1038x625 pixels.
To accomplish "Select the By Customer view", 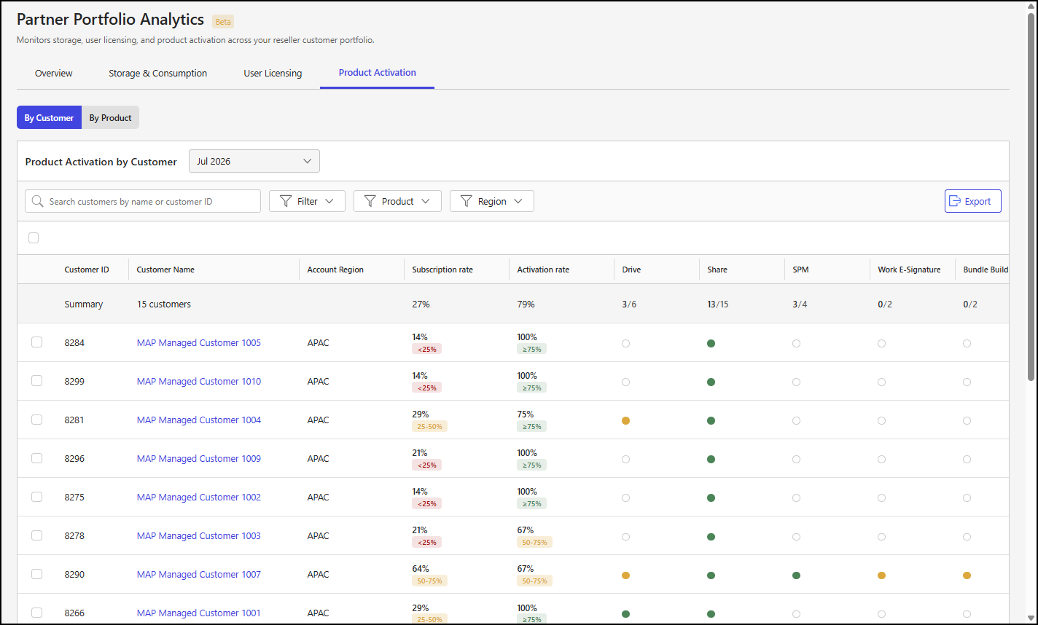I will (x=49, y=117).
